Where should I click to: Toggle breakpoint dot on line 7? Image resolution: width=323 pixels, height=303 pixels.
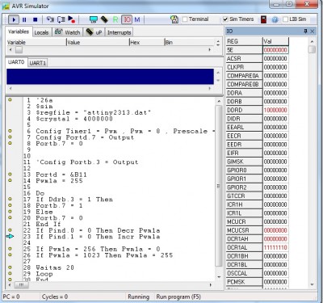(10, 137)
